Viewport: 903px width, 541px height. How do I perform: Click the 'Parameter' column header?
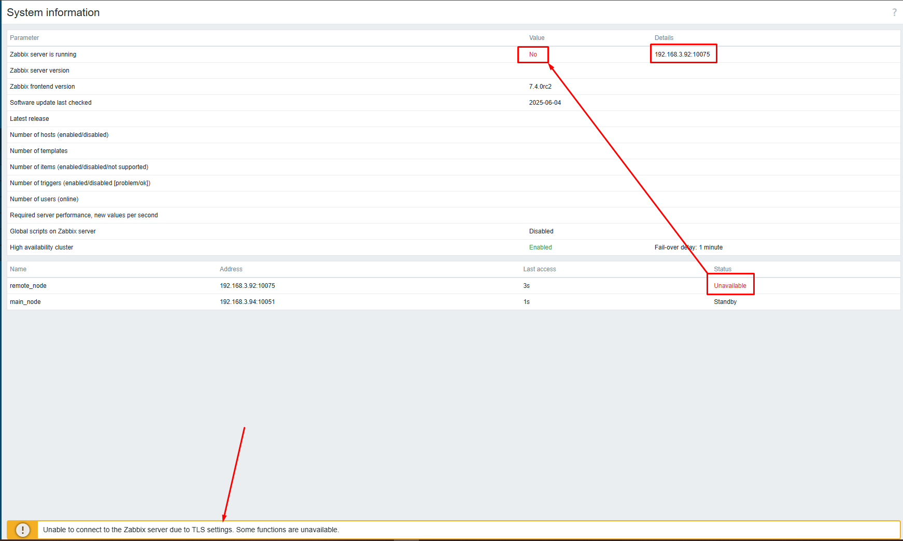point(24,38)
